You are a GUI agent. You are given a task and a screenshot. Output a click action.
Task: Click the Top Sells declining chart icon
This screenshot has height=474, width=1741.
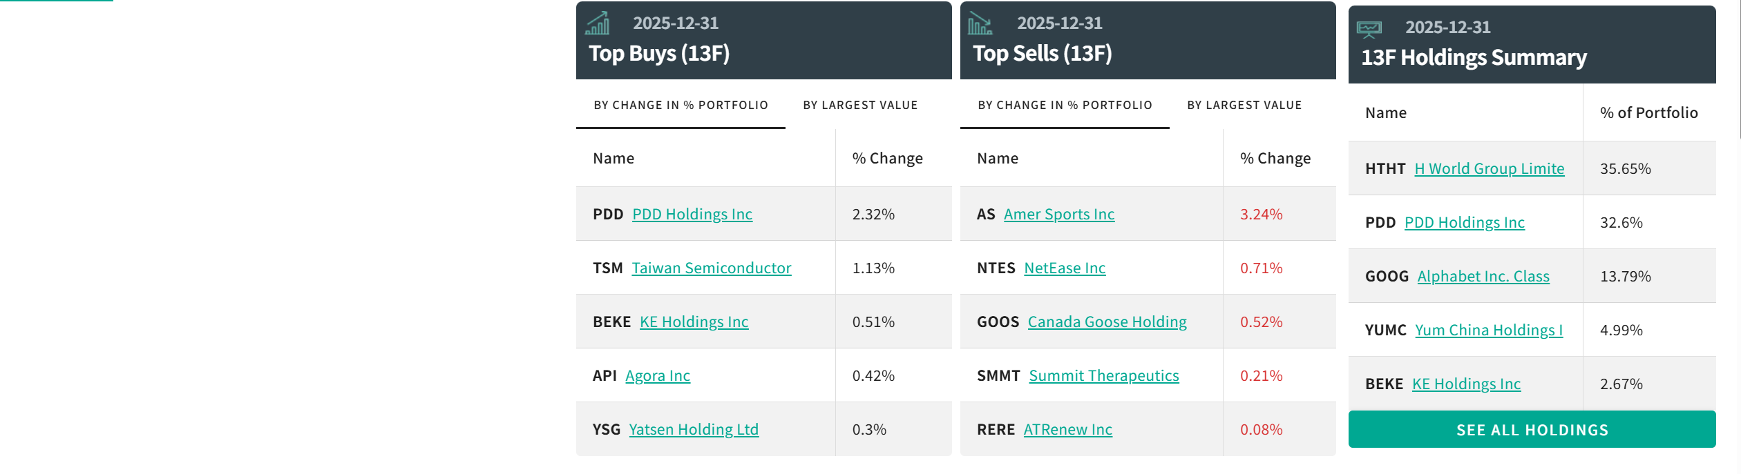pos(980,23)
